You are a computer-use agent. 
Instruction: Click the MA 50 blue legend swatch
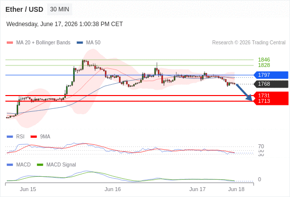tap(80, 43)
